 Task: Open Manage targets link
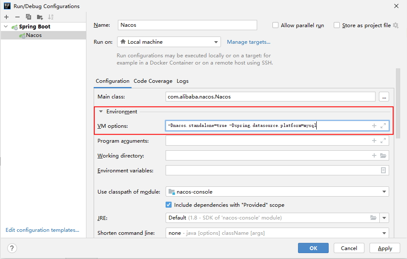coord(249,42)
